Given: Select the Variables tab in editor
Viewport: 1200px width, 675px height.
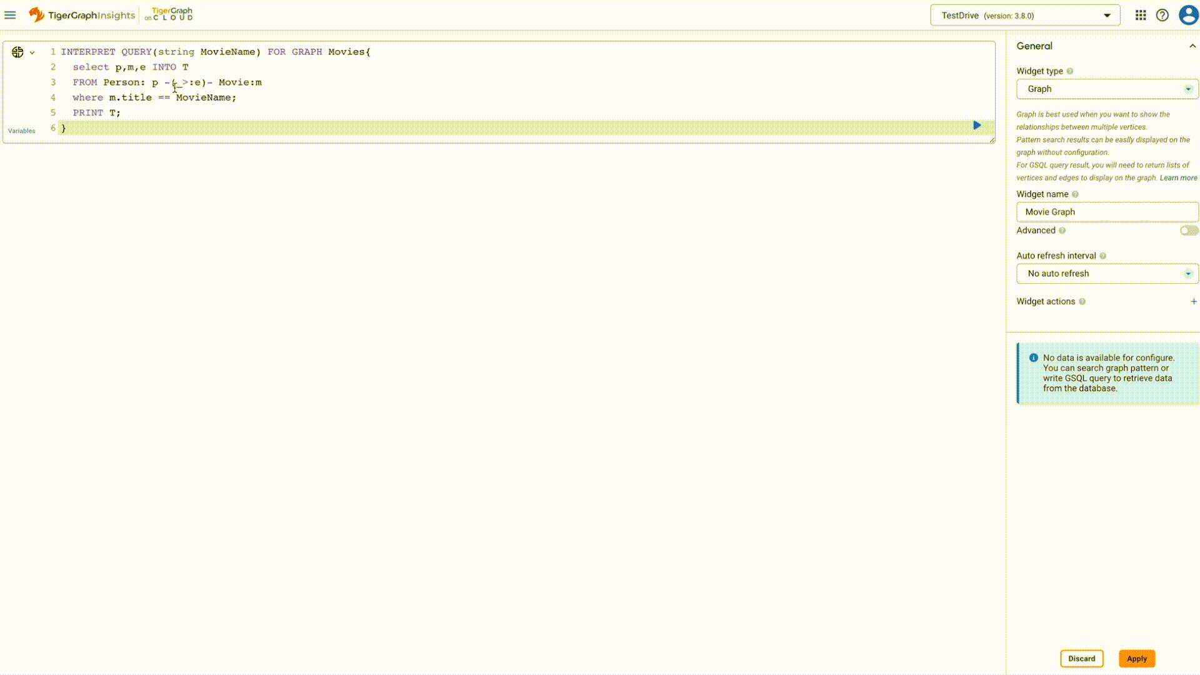Looking at the screenshot, I should click(x=21, y=130).
